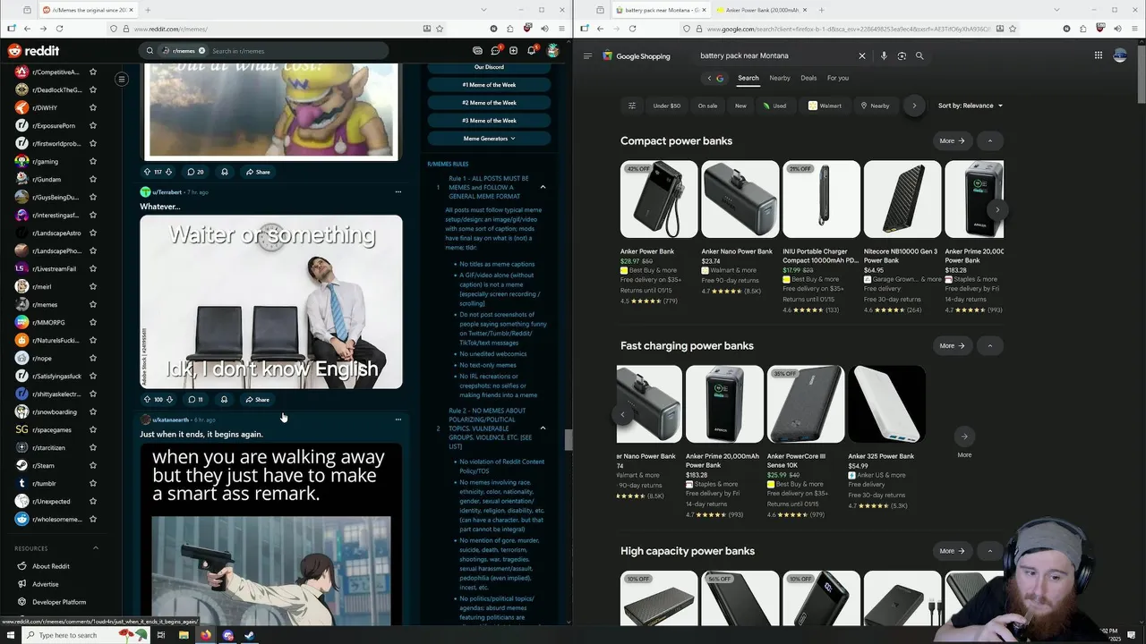1146x644 pixels.
Task: Toggle favorite star for r/memes
Action: pyautogui.click(x=93, y=305)
